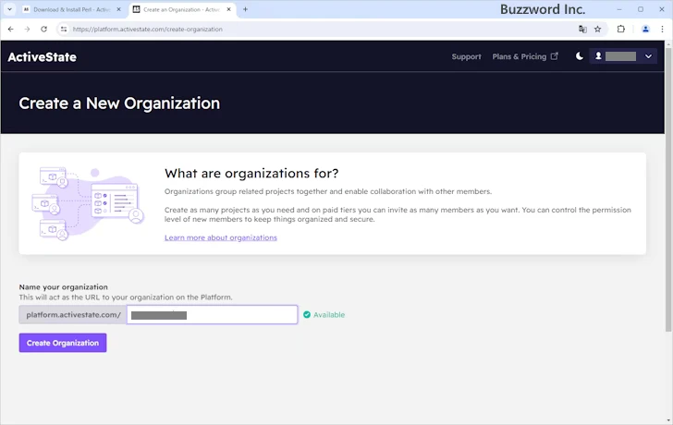Select the Create an Organization tab
The width and height of the screenshot is (673, 425).
tap(181, 9)
